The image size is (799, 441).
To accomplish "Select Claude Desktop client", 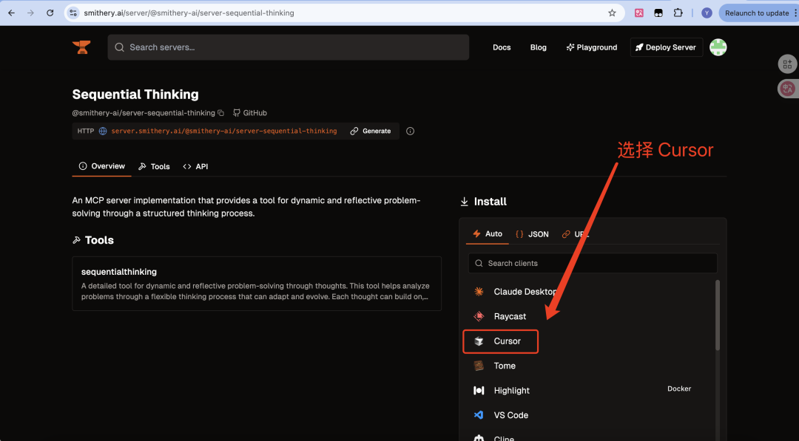I will [524, 292].
